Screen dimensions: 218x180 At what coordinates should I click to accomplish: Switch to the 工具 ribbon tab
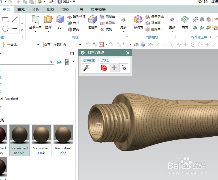pyautogui.click(x=80, y=9)
